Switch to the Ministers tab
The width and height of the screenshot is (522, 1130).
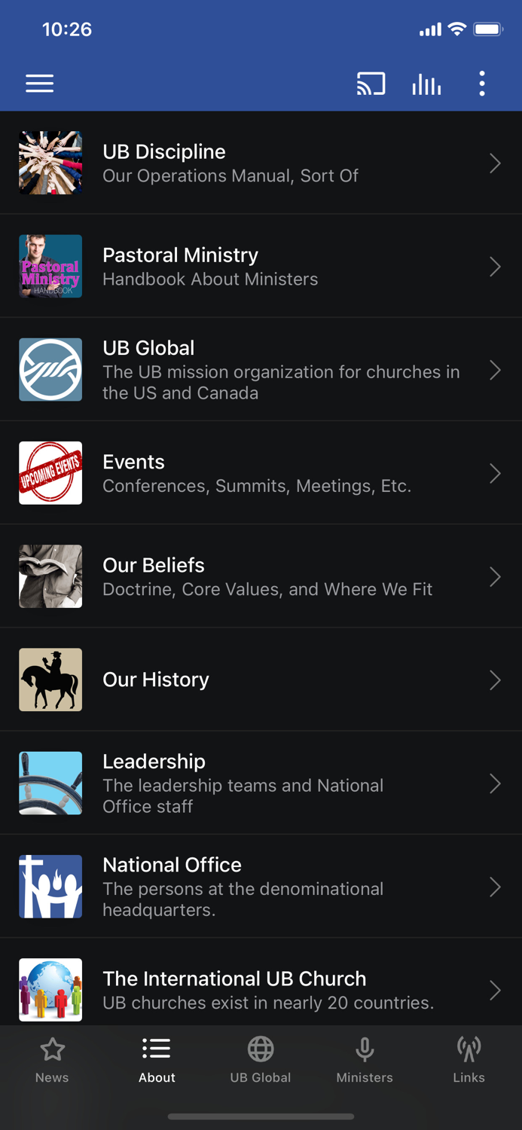click(x=365, y=1058)
